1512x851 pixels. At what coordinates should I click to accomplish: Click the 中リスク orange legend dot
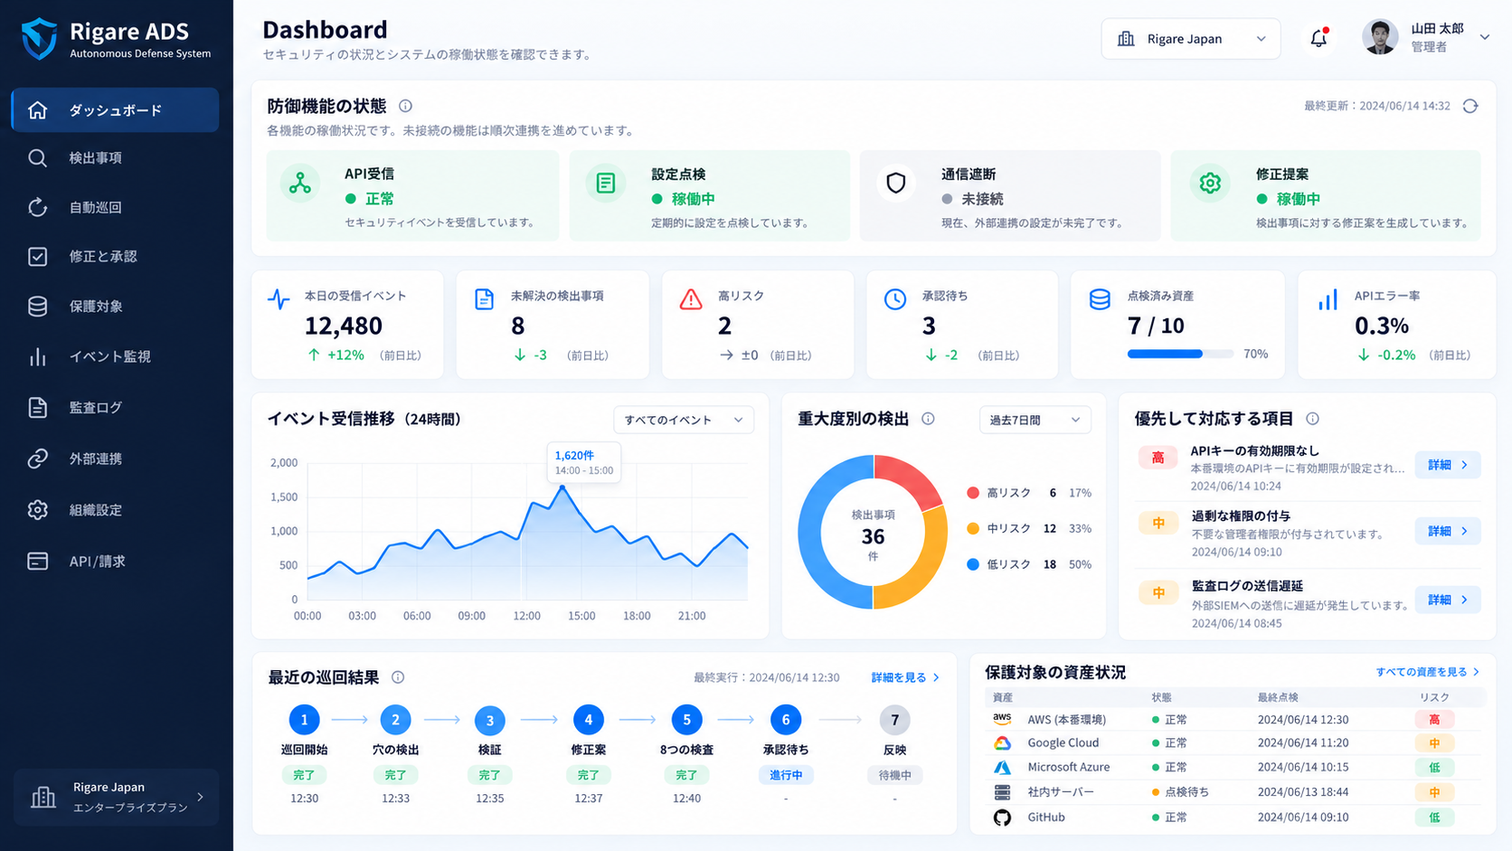coord(973,528)
